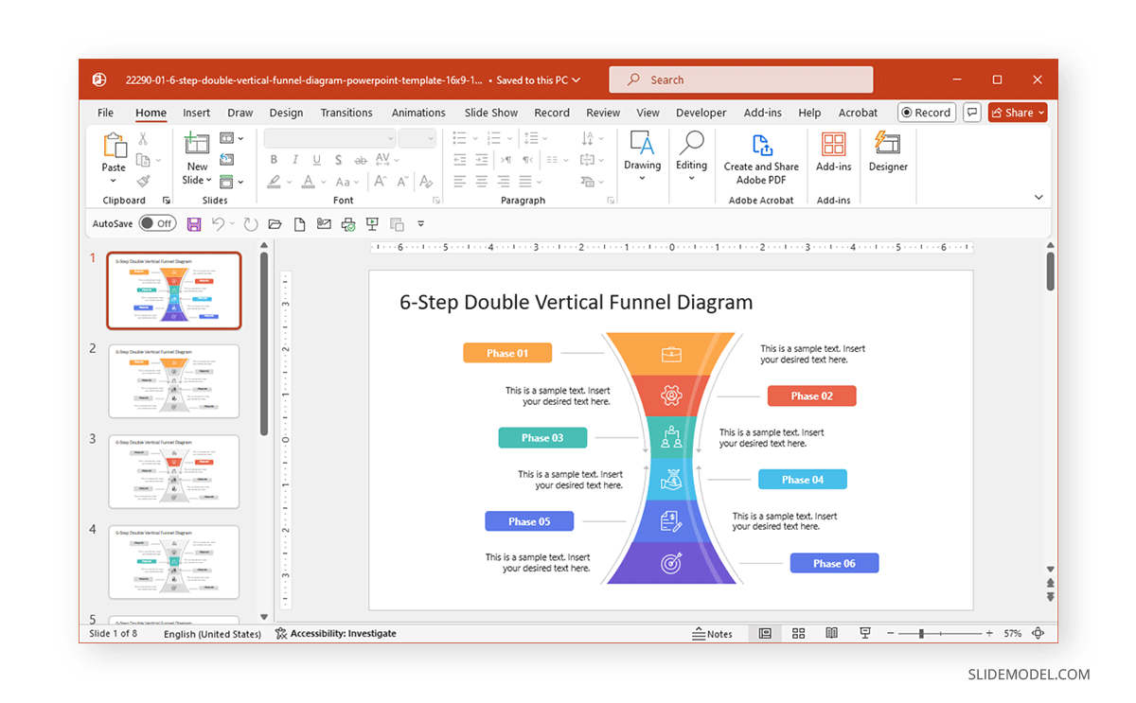
Task: Click the zoom in plus button
Action: [989, 633]
